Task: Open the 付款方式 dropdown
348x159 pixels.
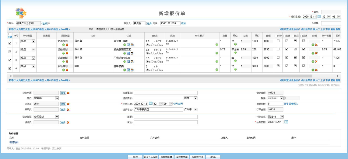Action: click(281, 117)
